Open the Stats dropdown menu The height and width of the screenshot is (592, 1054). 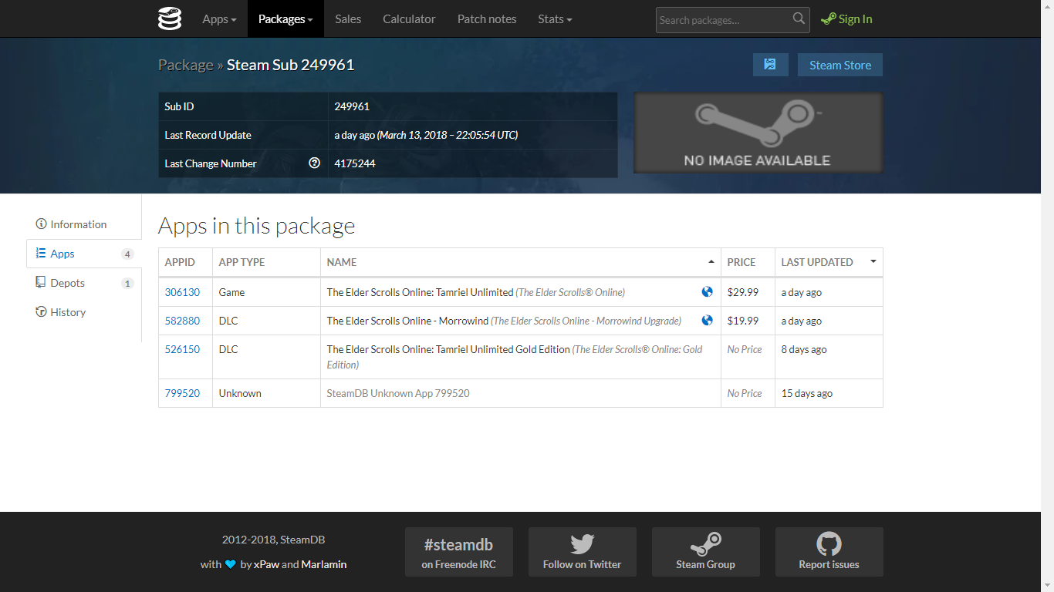coord(555,18)
